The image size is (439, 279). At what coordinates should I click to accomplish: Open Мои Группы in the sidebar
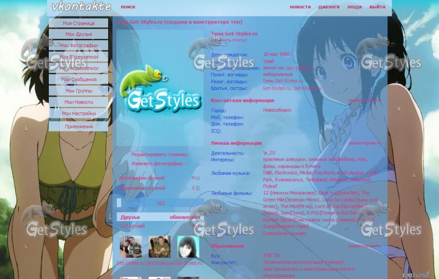pyautogui.click(x=78, y=91)
